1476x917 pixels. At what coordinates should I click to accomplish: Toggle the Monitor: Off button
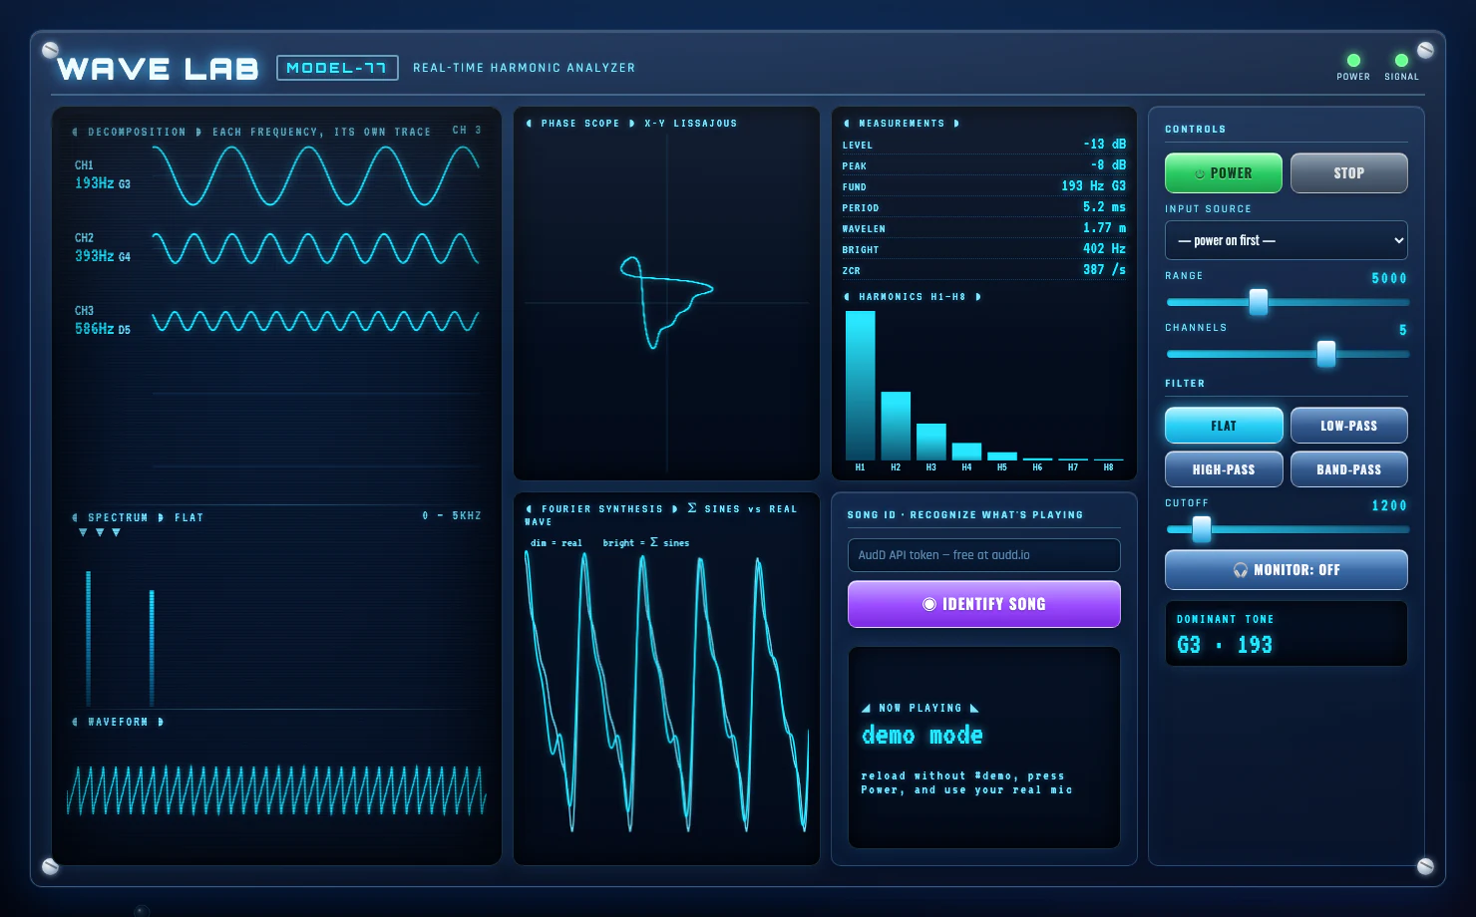pos(1287,570)
